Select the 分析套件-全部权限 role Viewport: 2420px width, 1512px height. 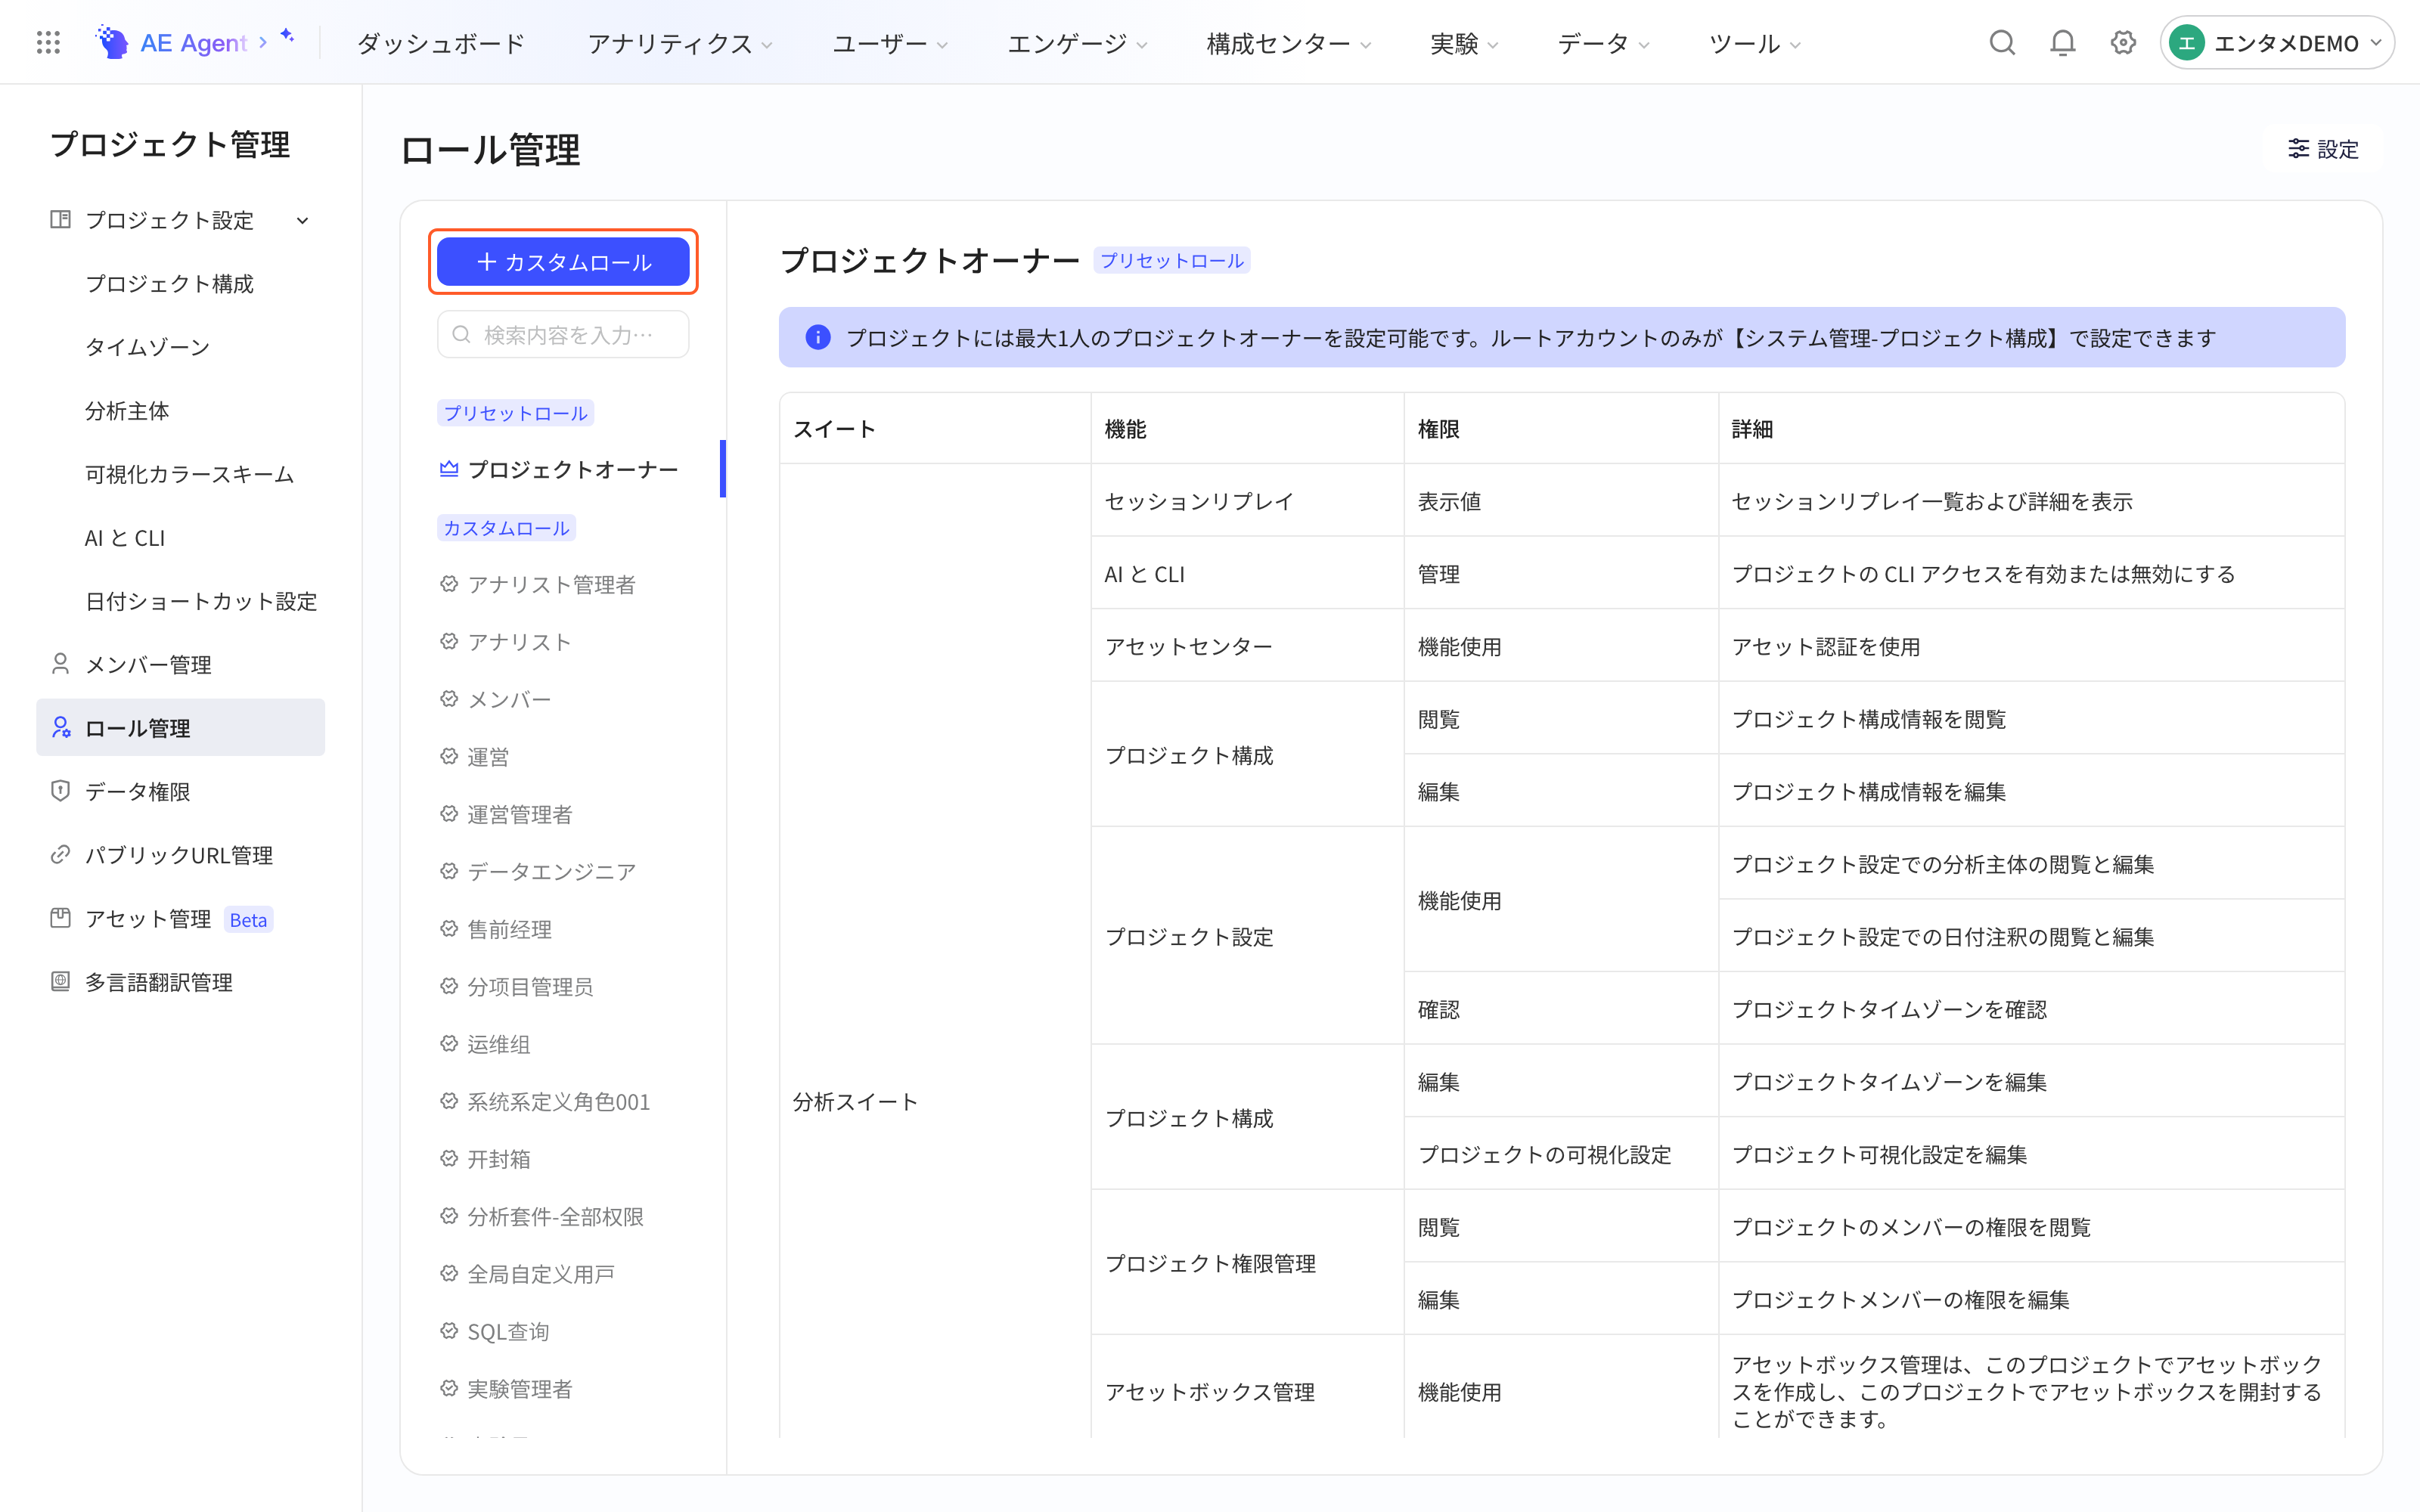coord(556,1216)
